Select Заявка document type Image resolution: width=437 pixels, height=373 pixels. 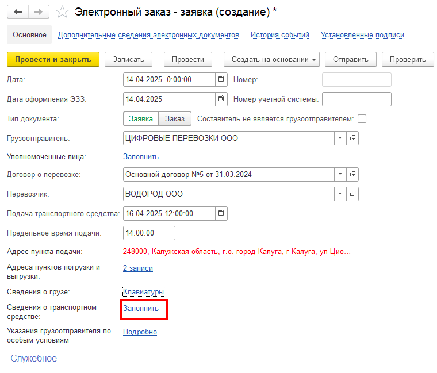click(x=141, y=118)
